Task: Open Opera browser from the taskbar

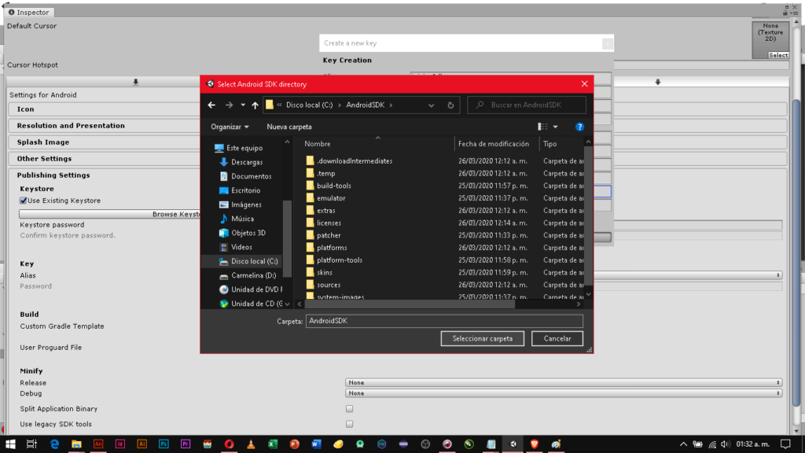Action: click(229, 444)
